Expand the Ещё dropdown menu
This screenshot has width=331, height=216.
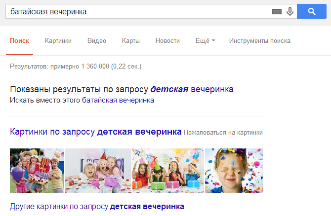pyautogui.click(x=205, y=41)
